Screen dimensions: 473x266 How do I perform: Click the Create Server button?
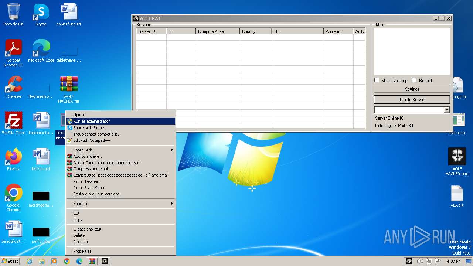[412, 100]
